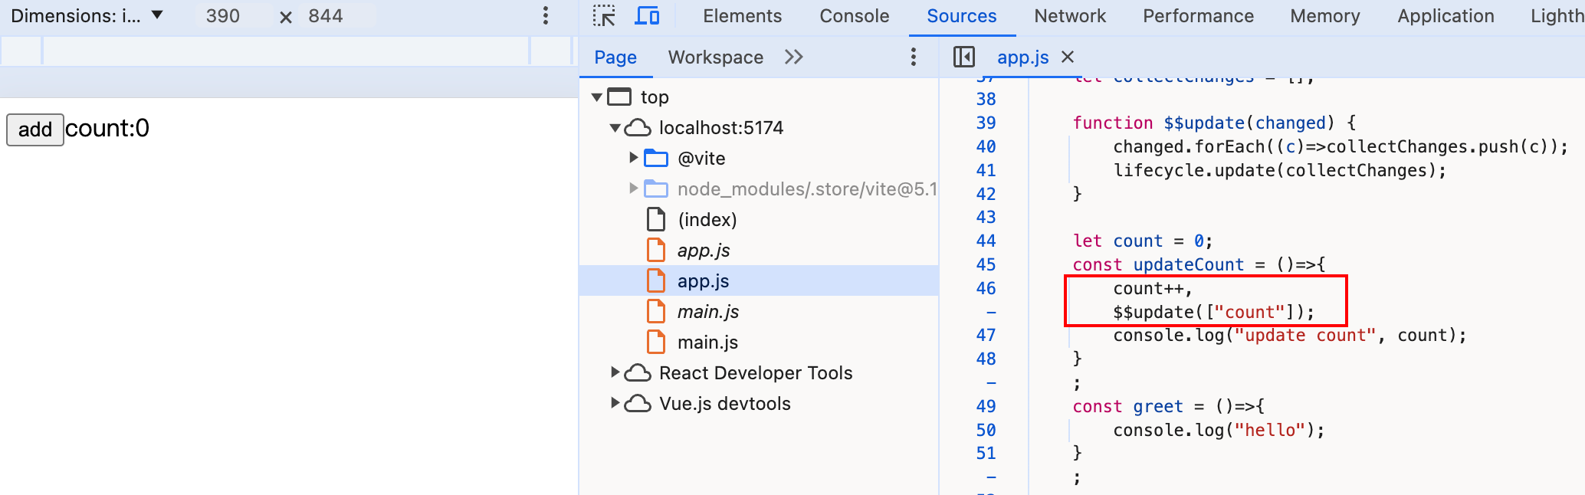This screenshot has height=495, width=1585.
Task: Toggle the file navigator sidebar icon
Action: (963, 57)
